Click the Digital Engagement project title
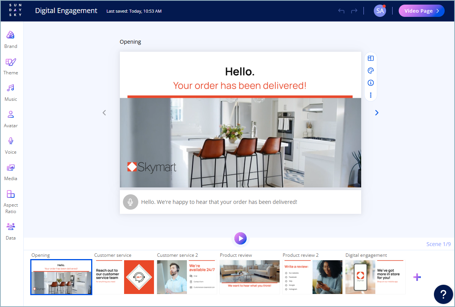 [66, 11]
